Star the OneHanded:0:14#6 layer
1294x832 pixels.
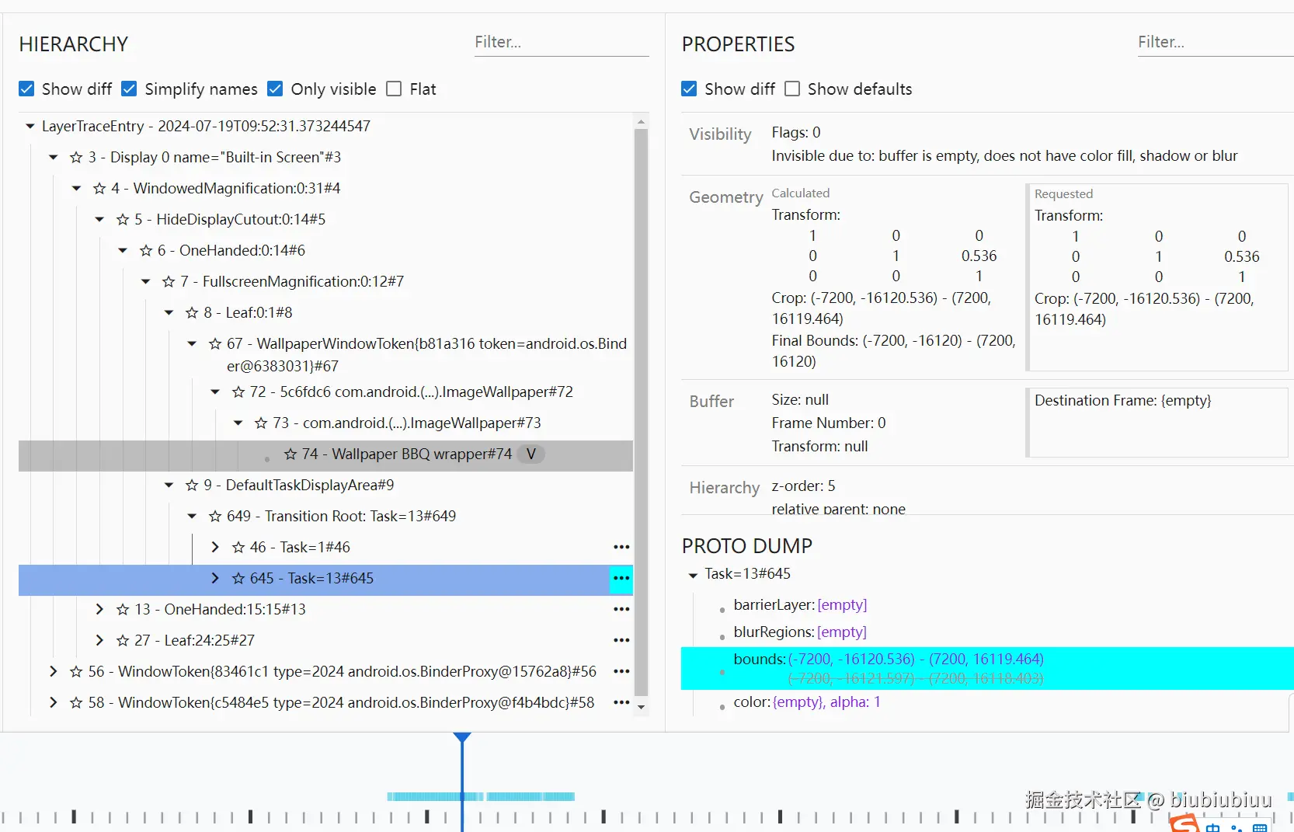click(x=146, y=251)
